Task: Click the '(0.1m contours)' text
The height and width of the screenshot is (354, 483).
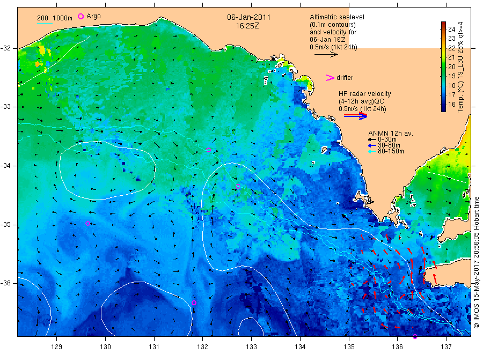Action: pyautogui.click(x=332, y=25)
